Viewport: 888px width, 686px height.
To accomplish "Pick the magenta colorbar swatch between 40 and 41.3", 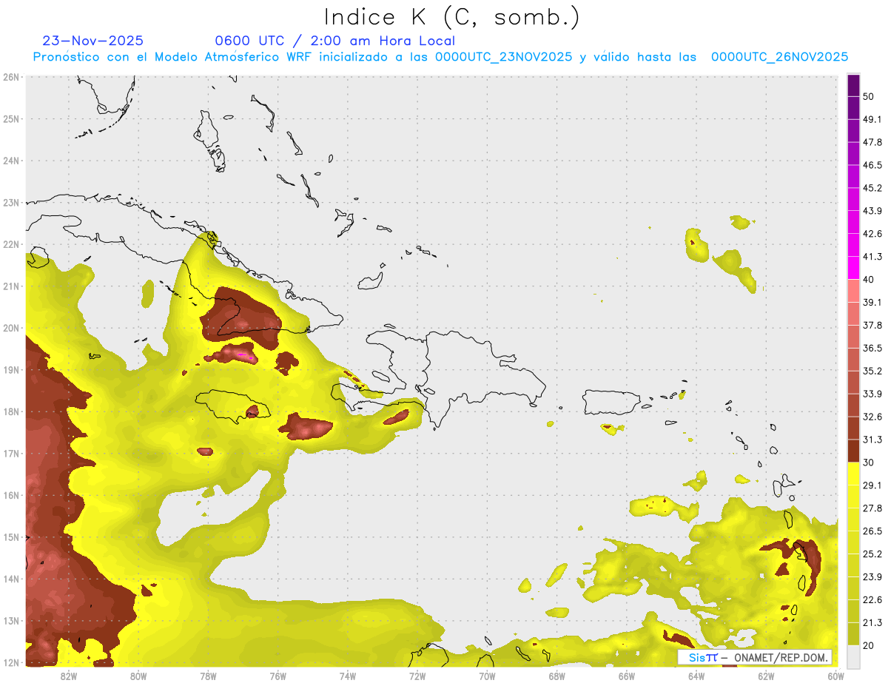I will (853, 268).
